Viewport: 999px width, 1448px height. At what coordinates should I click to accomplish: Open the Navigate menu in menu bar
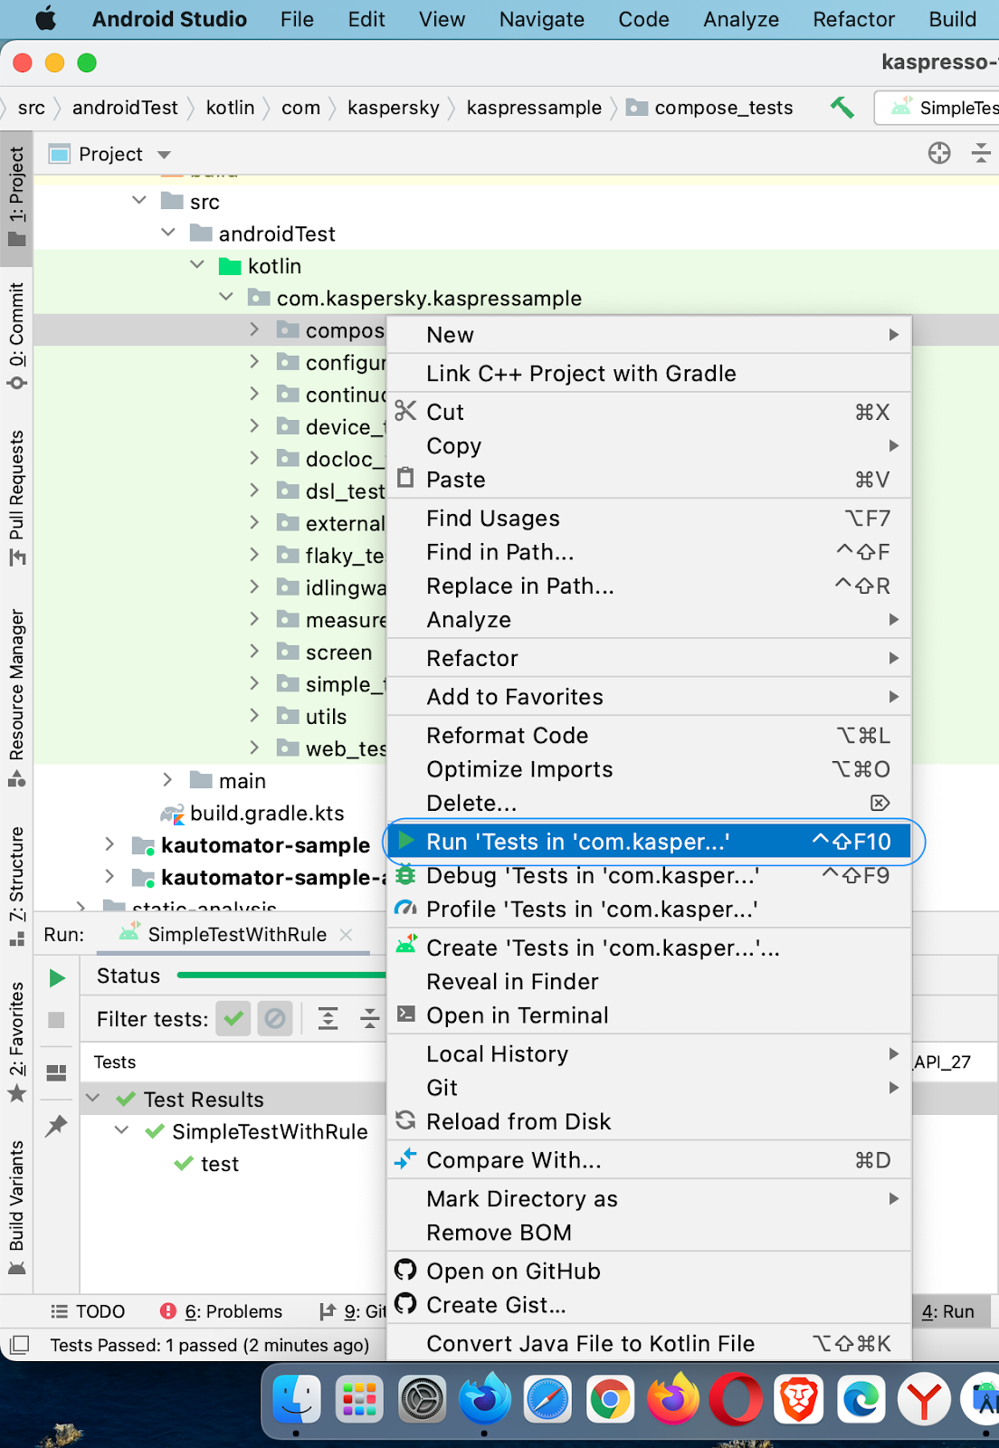541,19
